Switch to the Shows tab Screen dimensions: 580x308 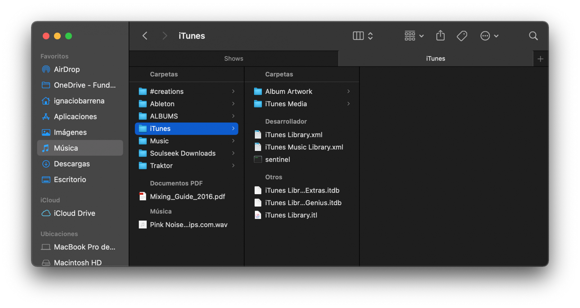pyautogui.click(x=234, y=59)
